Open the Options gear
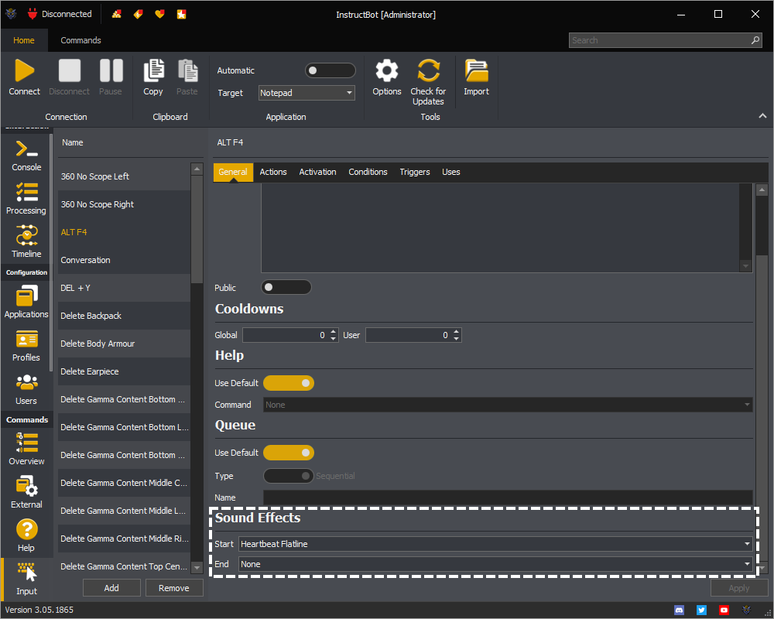 (x=386, y=70)
